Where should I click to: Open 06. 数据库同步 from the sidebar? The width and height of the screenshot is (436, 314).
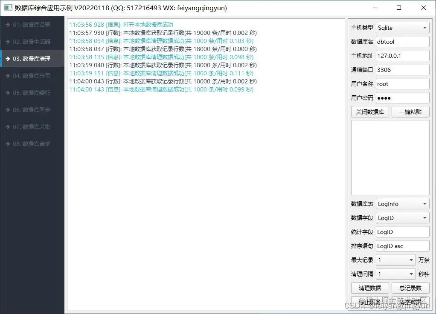coord(32,110)
